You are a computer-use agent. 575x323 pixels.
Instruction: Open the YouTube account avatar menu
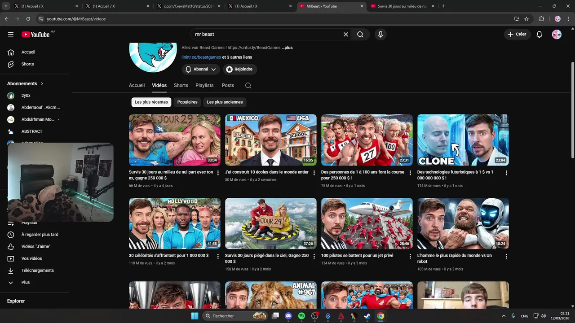[x=557, y=35]
